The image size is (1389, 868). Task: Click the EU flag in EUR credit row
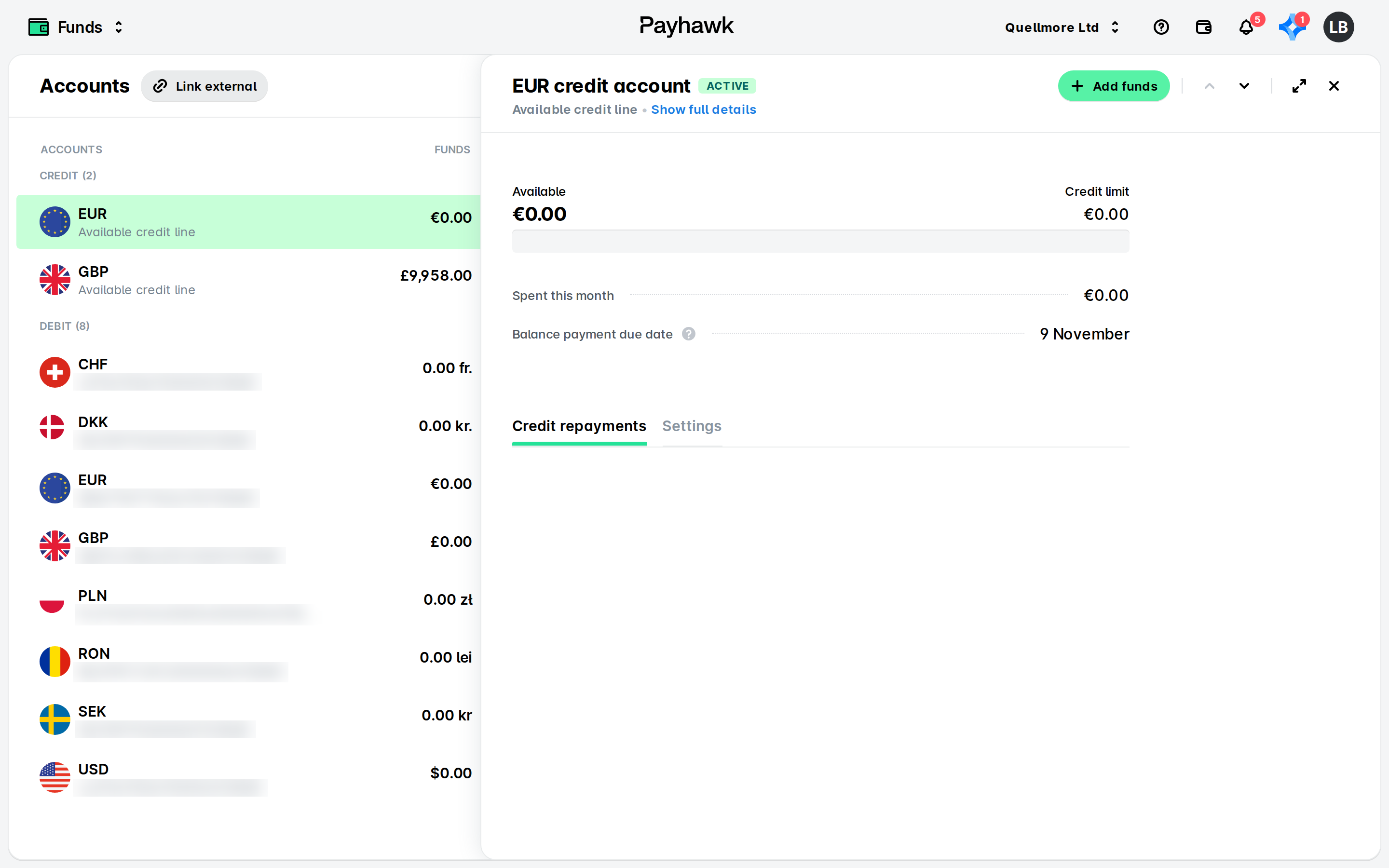coord(54,222)
